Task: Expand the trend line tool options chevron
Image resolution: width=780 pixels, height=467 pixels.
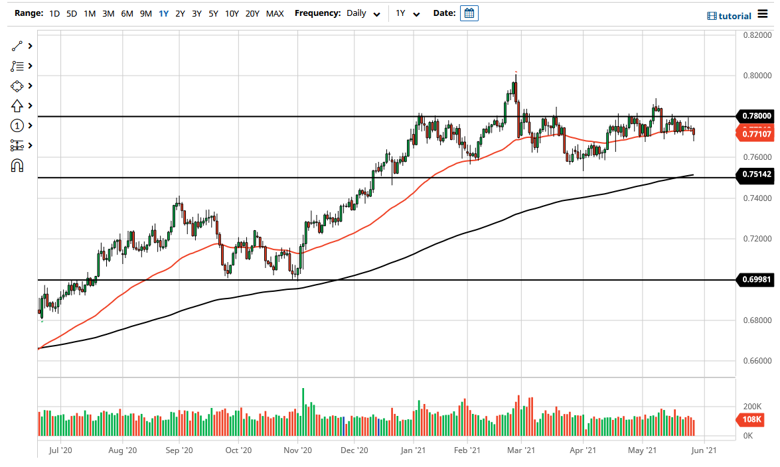Action: (x=29, y=46)
